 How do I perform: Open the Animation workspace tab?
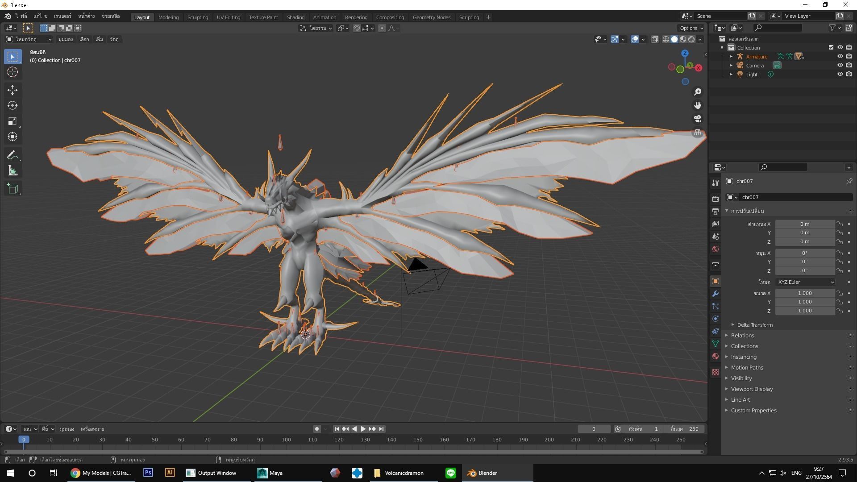(x=324, y=17)
